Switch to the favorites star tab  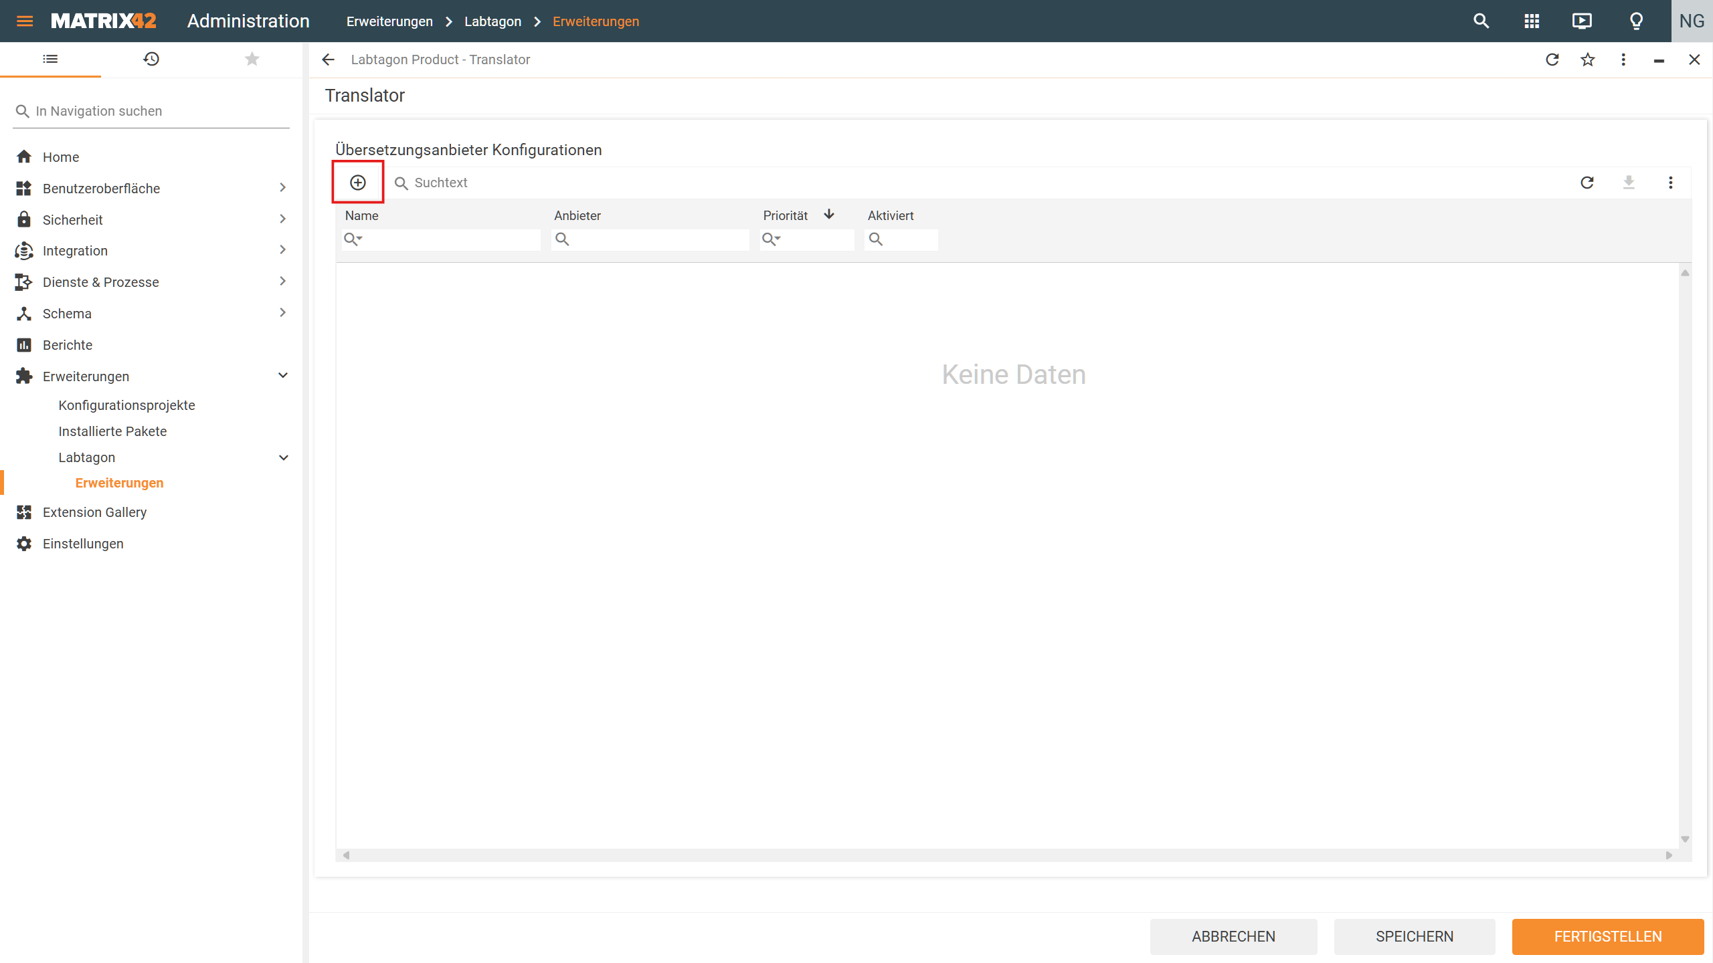pos(252,59)
